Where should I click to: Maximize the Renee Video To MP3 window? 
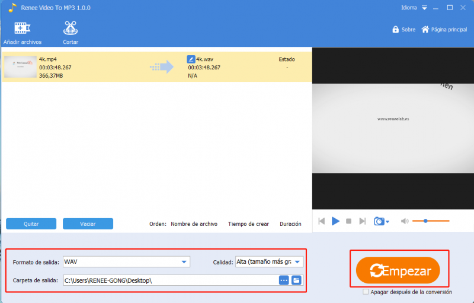coord(450,8)
